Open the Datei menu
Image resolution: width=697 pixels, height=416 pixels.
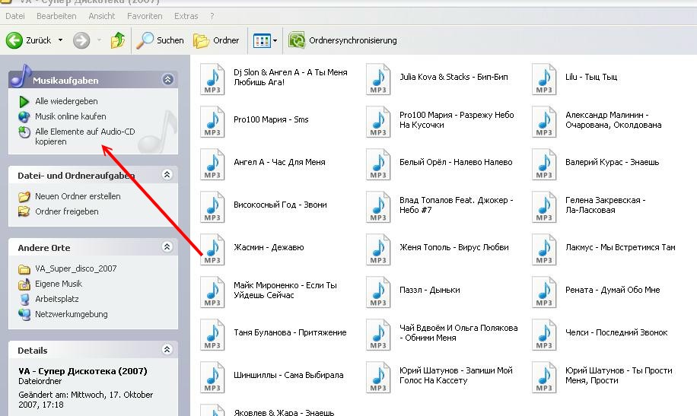[x=15, y=16]
